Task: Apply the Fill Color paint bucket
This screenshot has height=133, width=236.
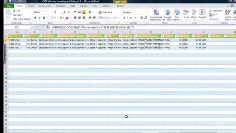Action: [x=60, y=18]
